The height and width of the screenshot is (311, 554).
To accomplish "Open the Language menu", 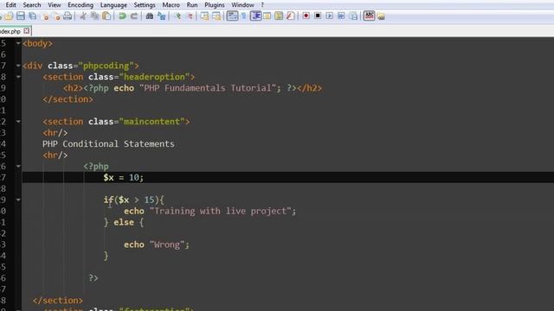I will coord(113,5).
